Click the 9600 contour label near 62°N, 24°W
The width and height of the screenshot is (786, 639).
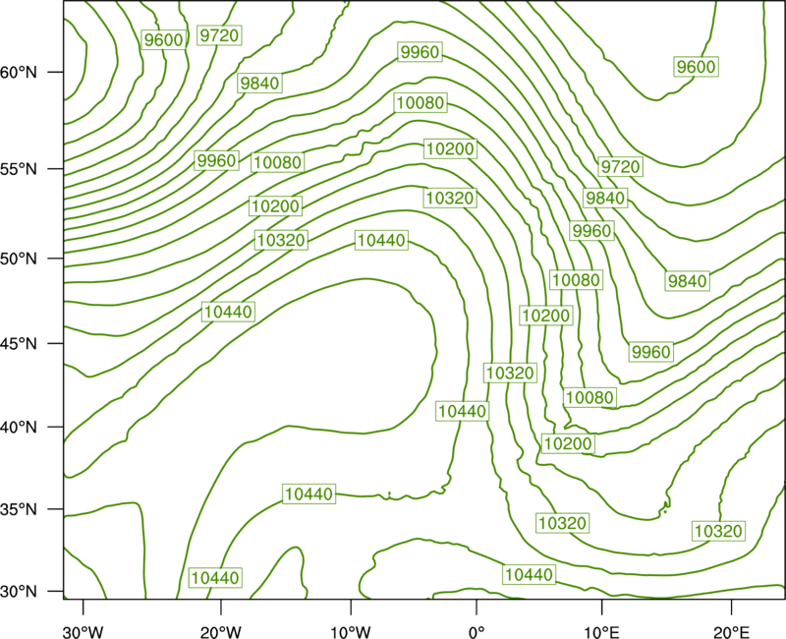pos(164,39)
